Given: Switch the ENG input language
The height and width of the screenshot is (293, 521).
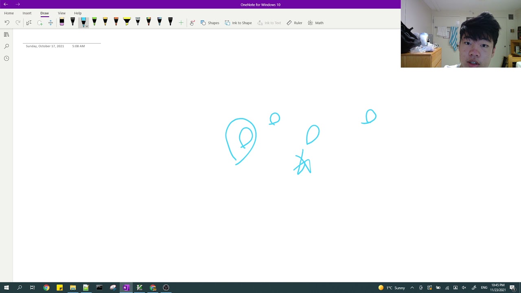Looking at the screenshot, I should 484,288.
